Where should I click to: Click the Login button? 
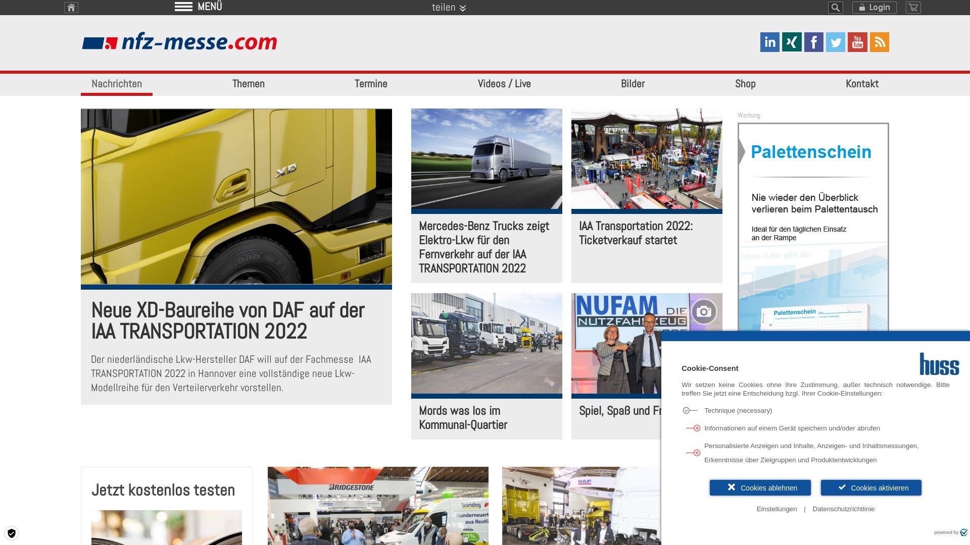[875, 8]
